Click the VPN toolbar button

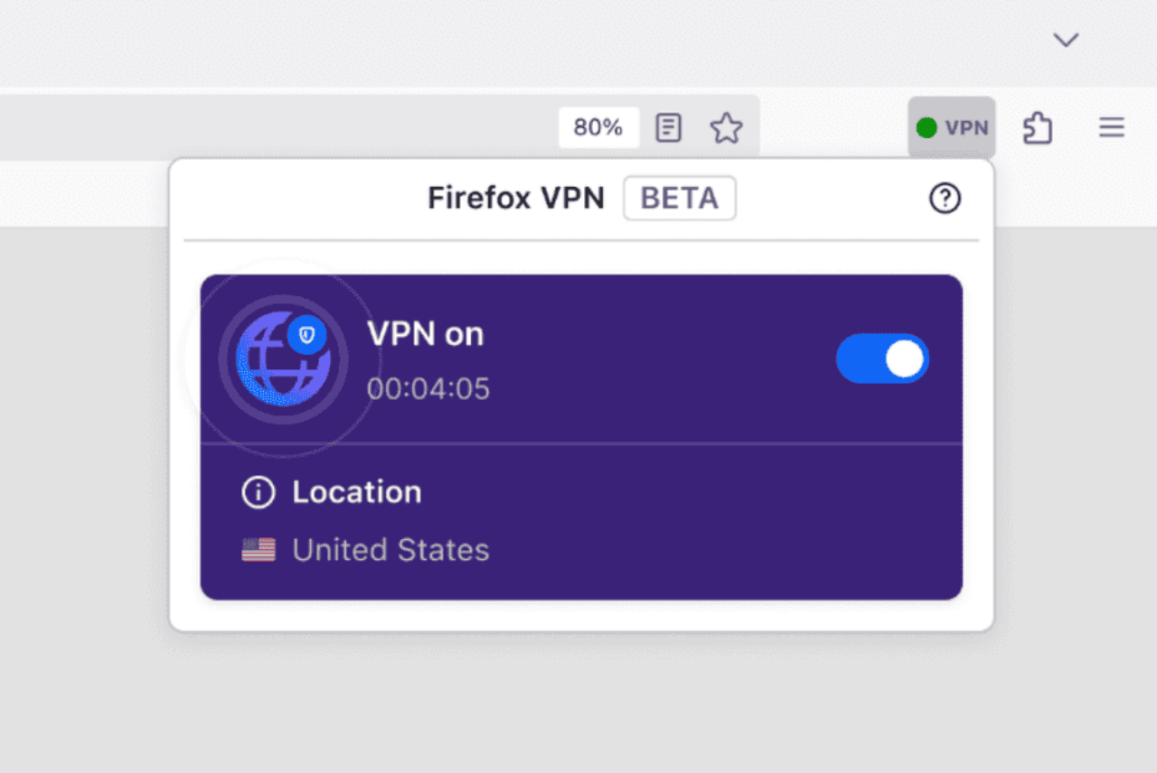tap(952, 128)
